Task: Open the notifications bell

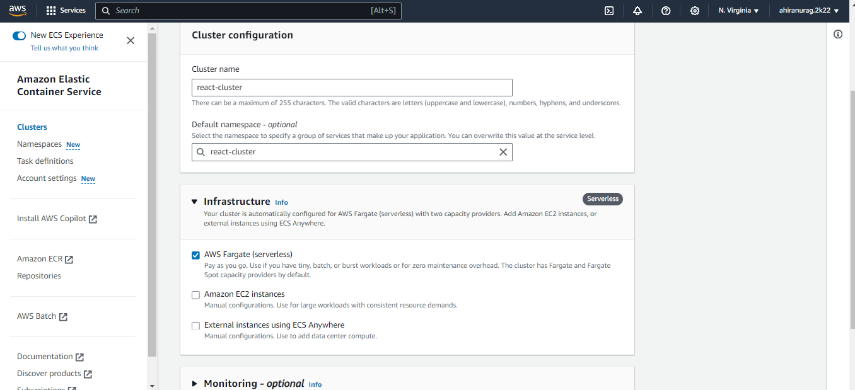Action: coord(637,11)
